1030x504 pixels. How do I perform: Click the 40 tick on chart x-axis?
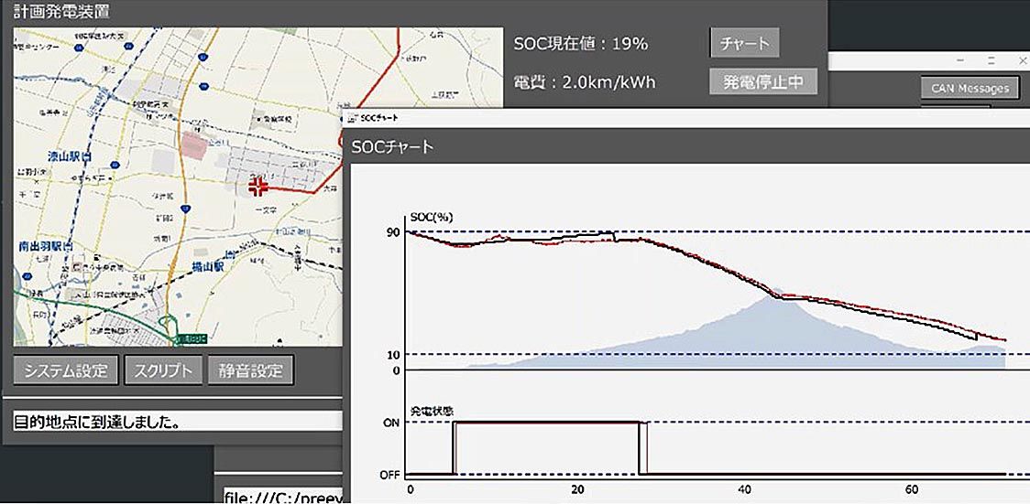coord(744,489)
